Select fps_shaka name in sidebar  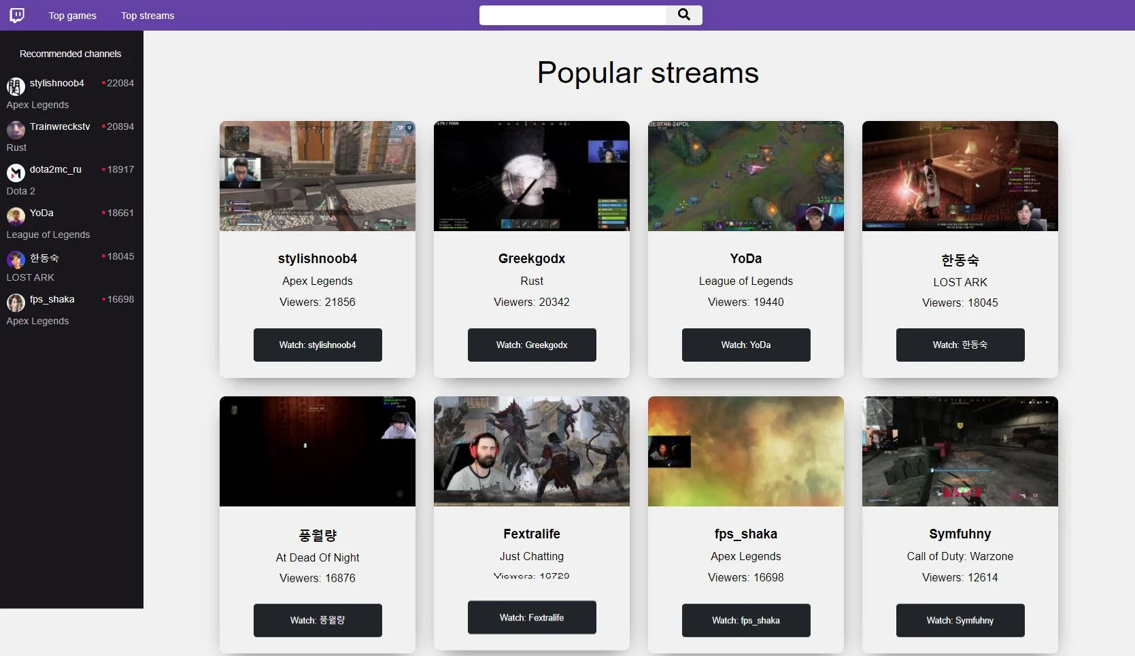tap(52, 299)
